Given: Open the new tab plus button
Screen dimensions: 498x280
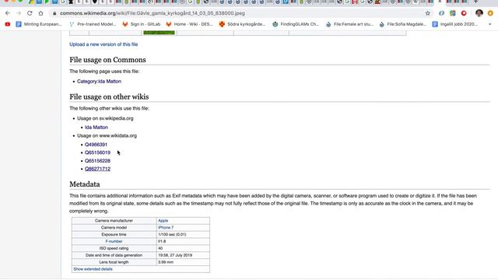Looking at the screenshot, I should (x=475, y=2).
